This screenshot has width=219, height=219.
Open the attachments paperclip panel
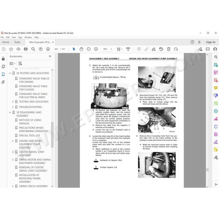3,82
